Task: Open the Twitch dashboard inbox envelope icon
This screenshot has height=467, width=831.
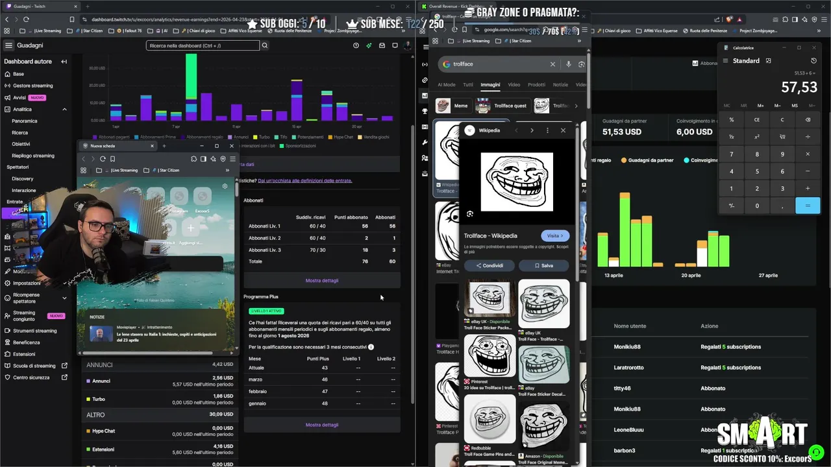Action: (382, 45)
